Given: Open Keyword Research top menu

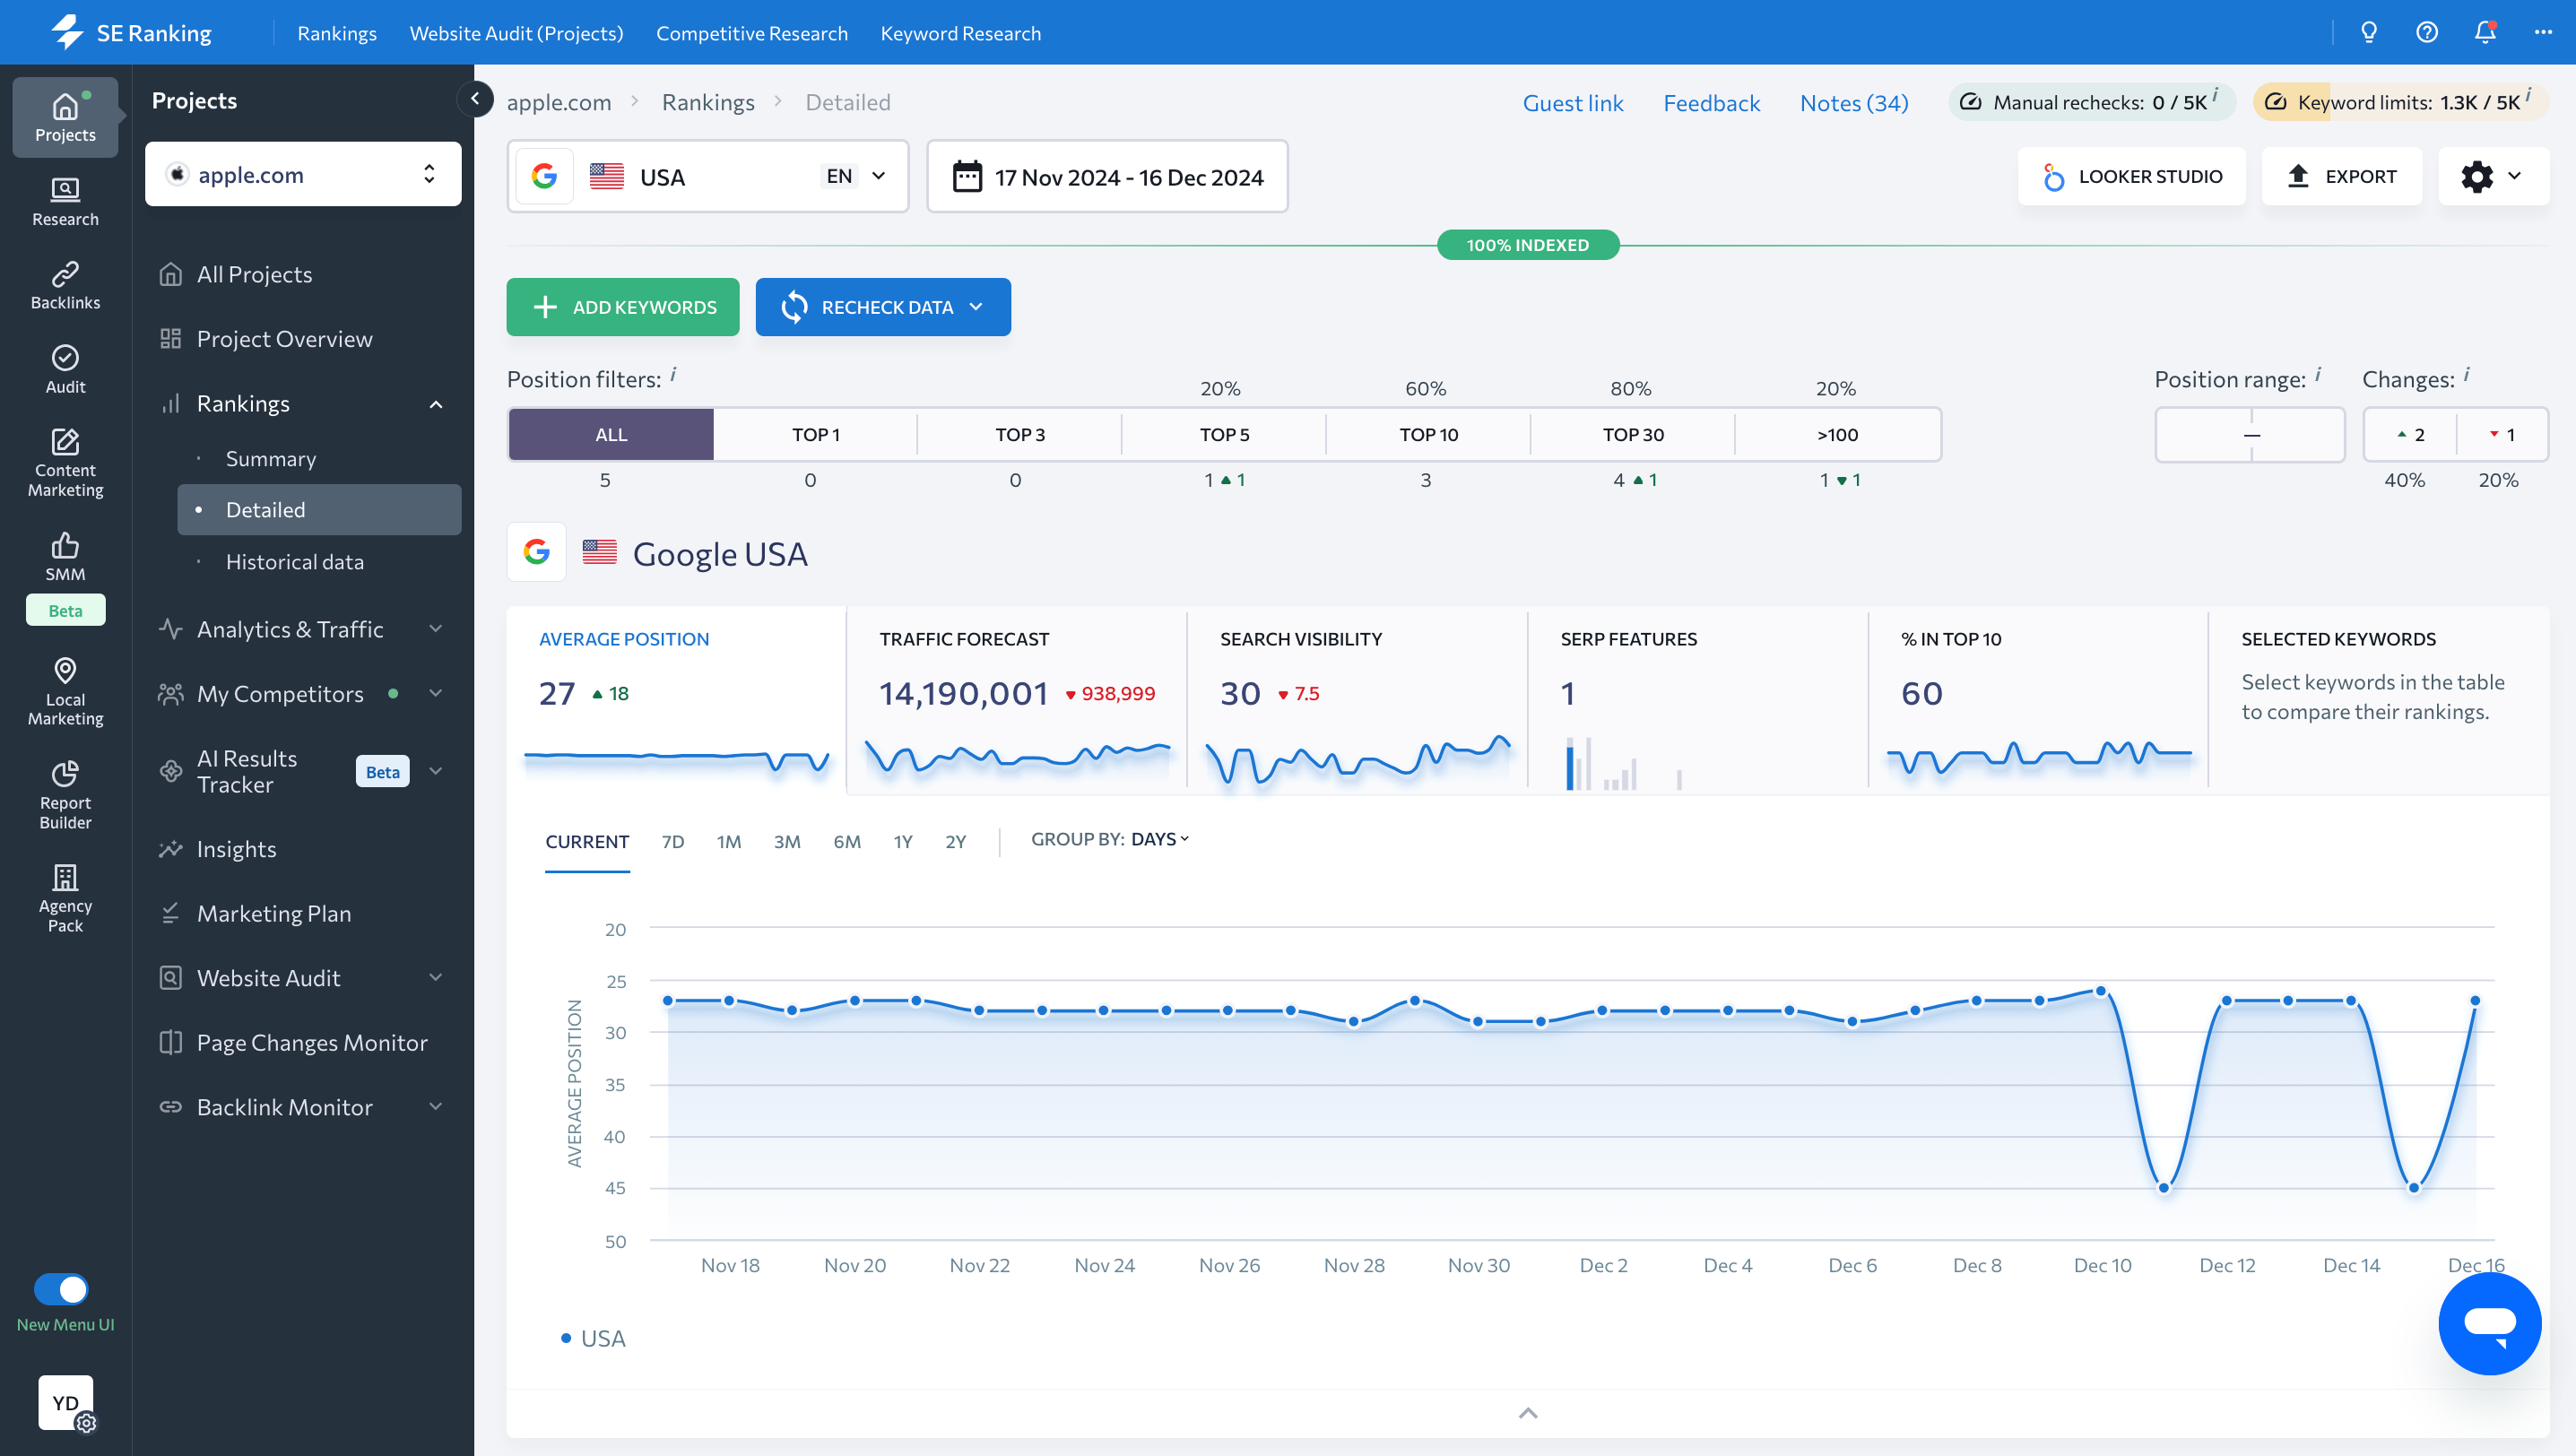Looking at the screenshot, I should (961, 33).
